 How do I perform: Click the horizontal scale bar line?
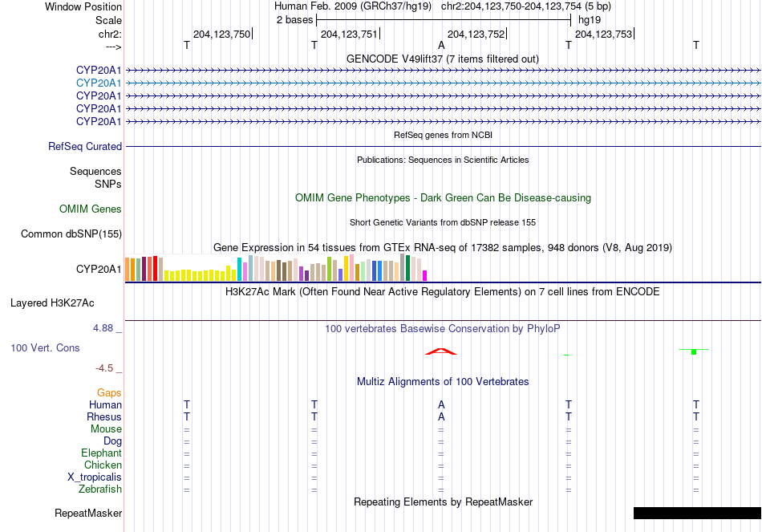pos(444,20)
